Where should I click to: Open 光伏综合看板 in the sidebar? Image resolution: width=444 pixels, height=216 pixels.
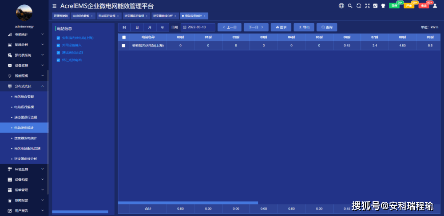(24, 96)
